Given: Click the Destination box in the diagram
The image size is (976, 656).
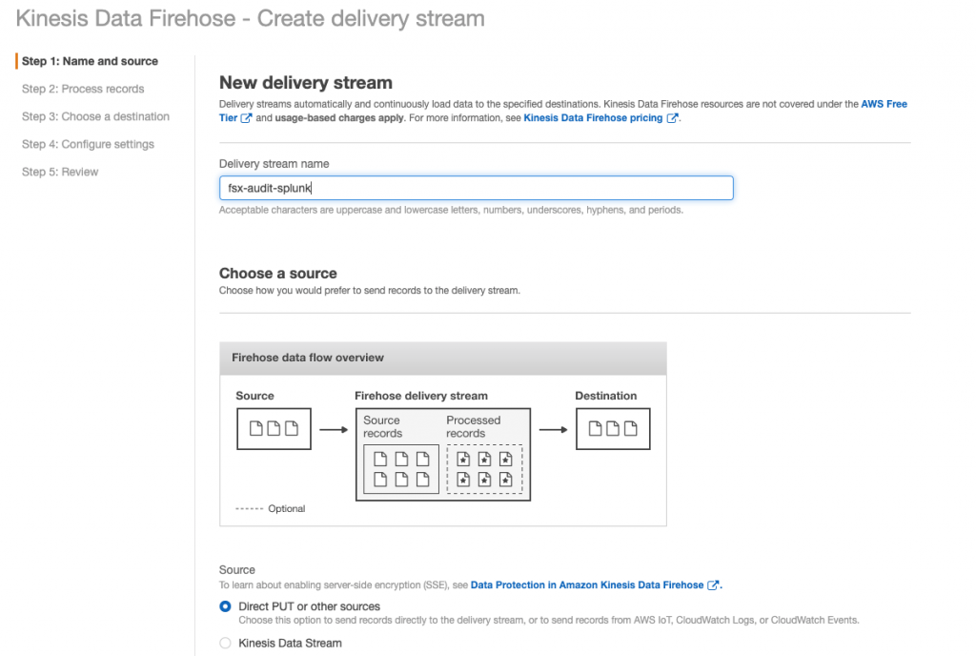Looking at the screenshot, I should (613, 428).
